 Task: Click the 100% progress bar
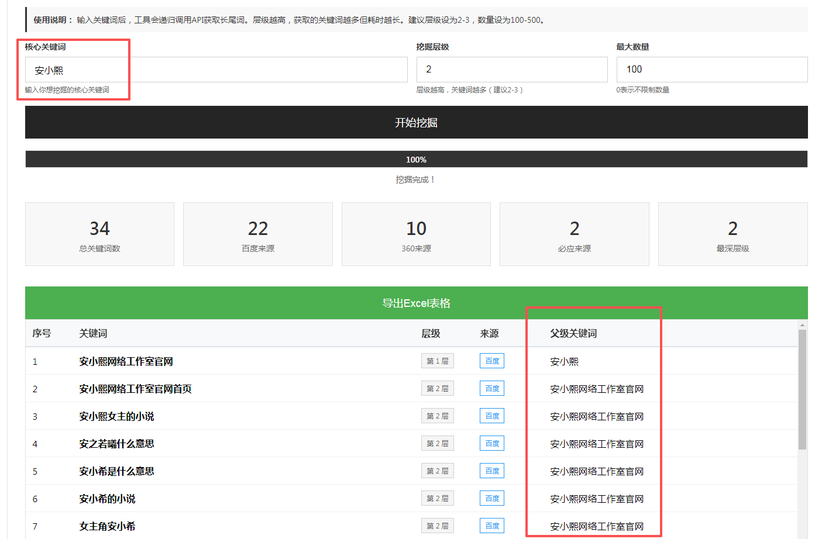(x=415, y=158)
